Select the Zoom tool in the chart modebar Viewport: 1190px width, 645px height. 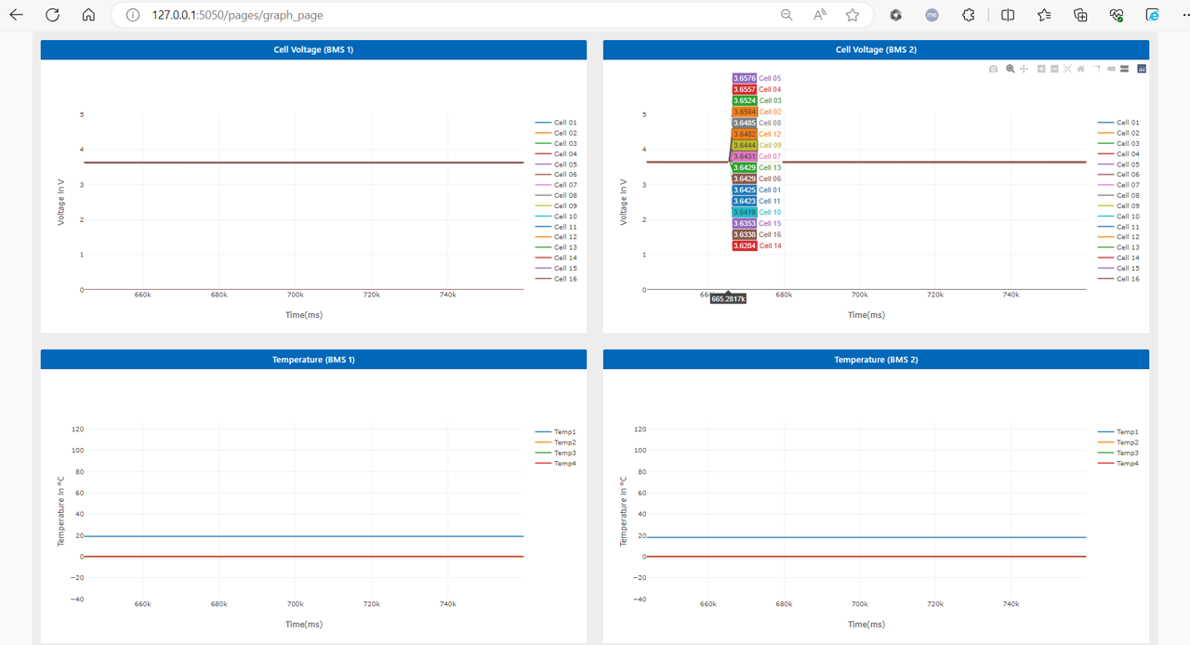(x=1010, y=68)
